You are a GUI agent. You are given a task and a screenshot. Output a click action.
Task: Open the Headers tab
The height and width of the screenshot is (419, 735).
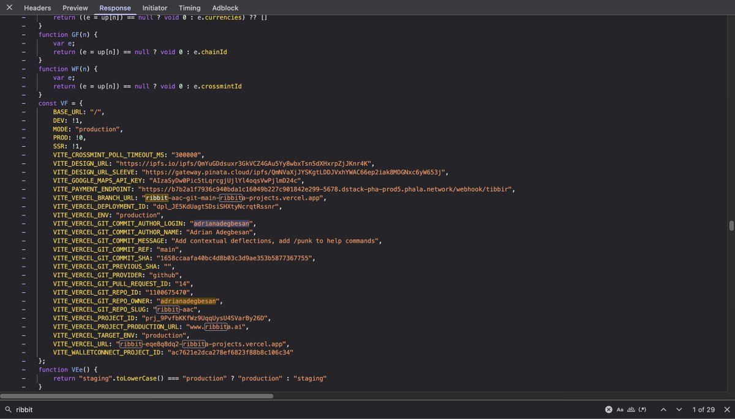coord(37,8)
